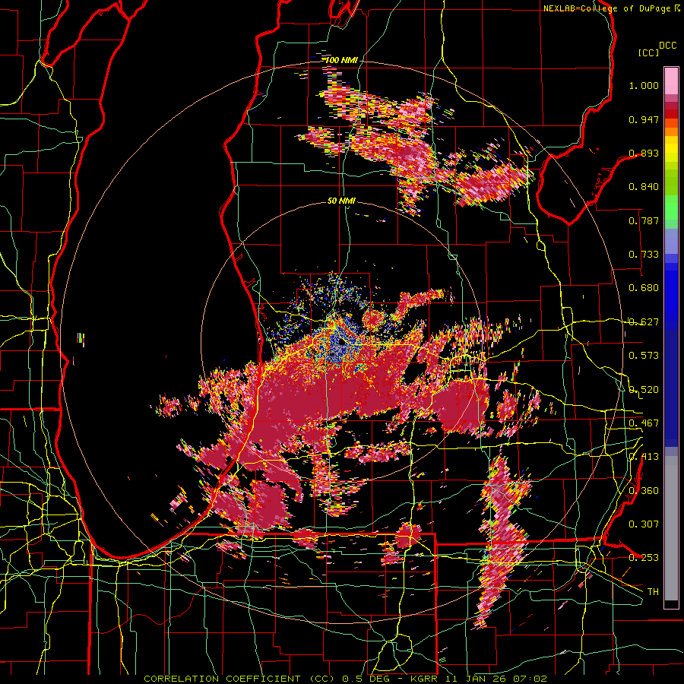
Task: Click the TH threshold label on scale
Action: (653, 592)
